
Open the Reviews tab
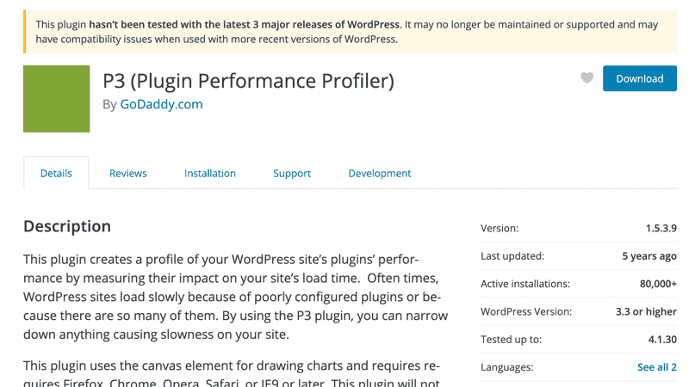127,174
